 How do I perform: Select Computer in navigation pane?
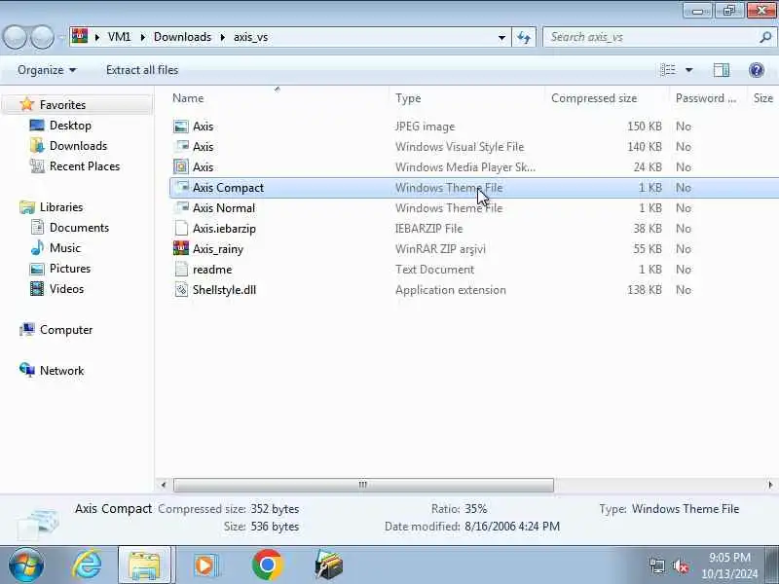[66, 330]
